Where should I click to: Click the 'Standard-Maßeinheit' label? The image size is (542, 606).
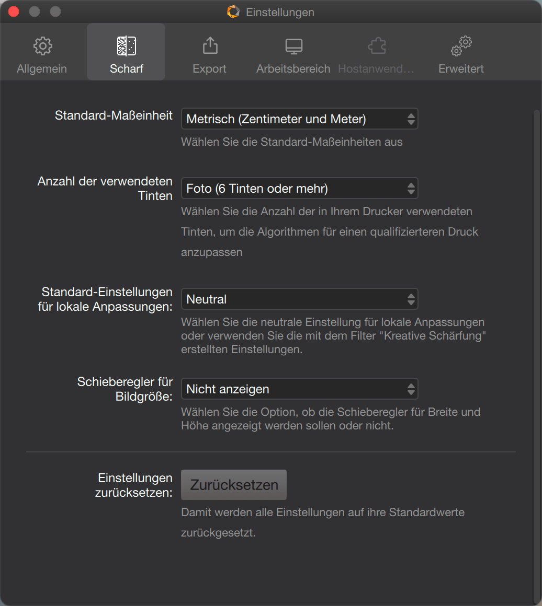pos(114,115)
